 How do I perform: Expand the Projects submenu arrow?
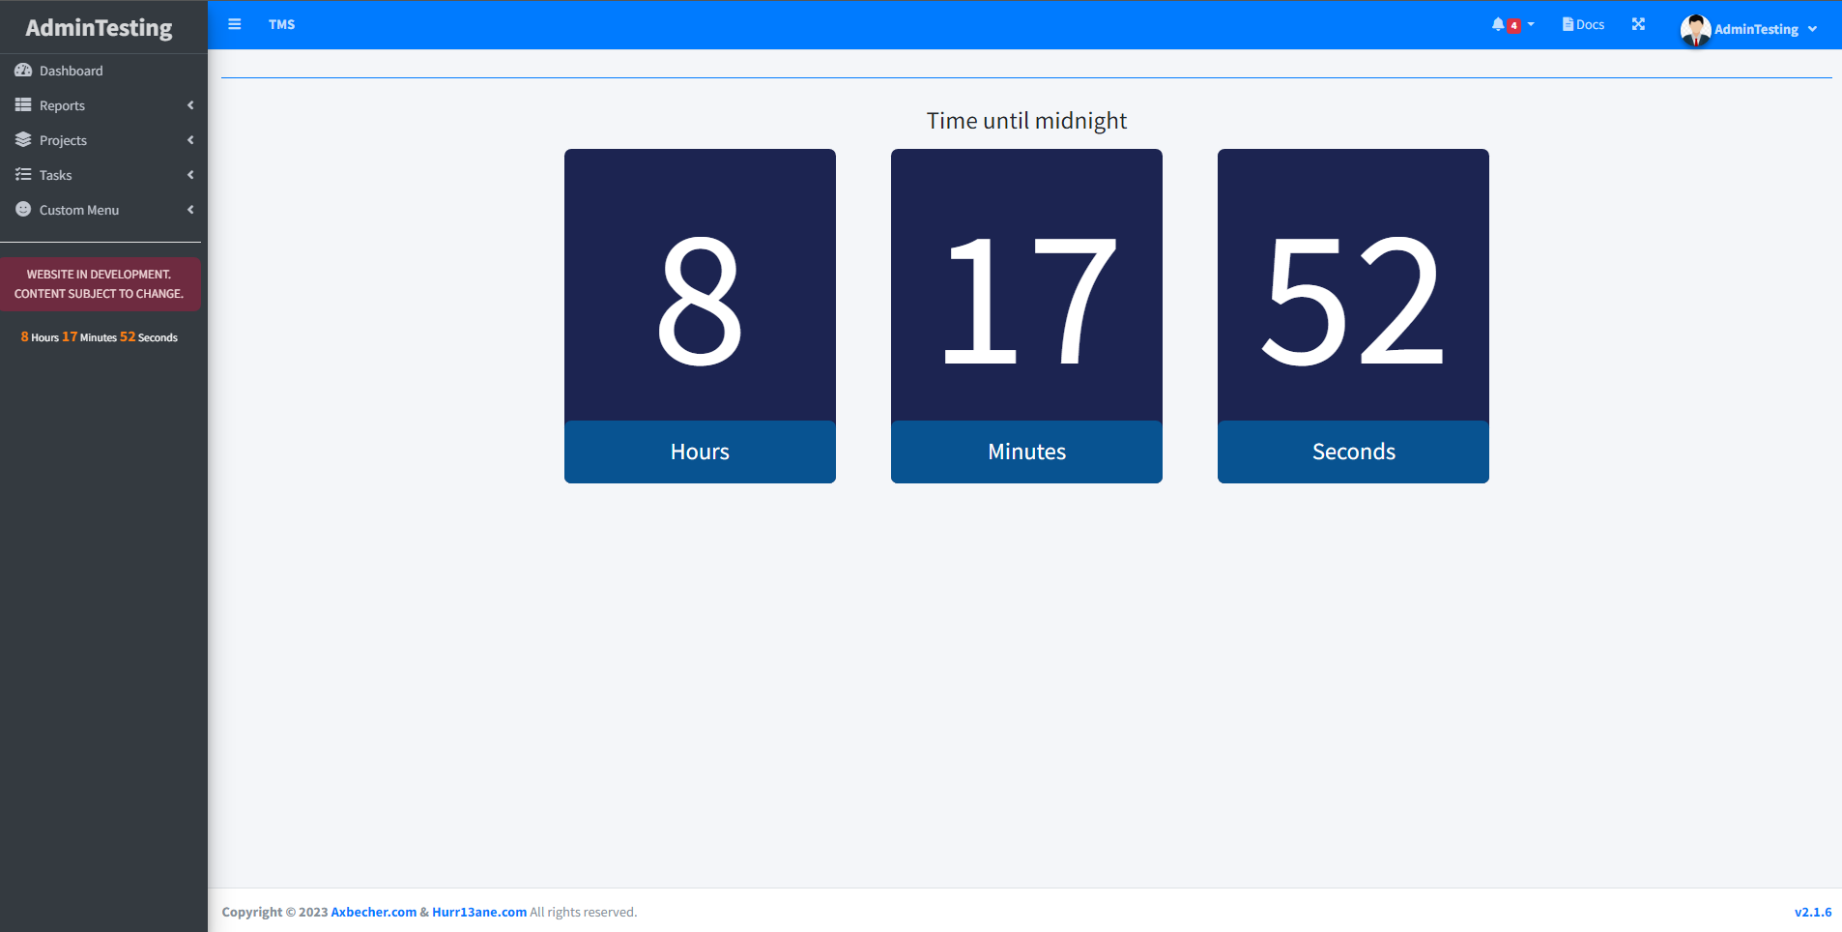[190, 140]
